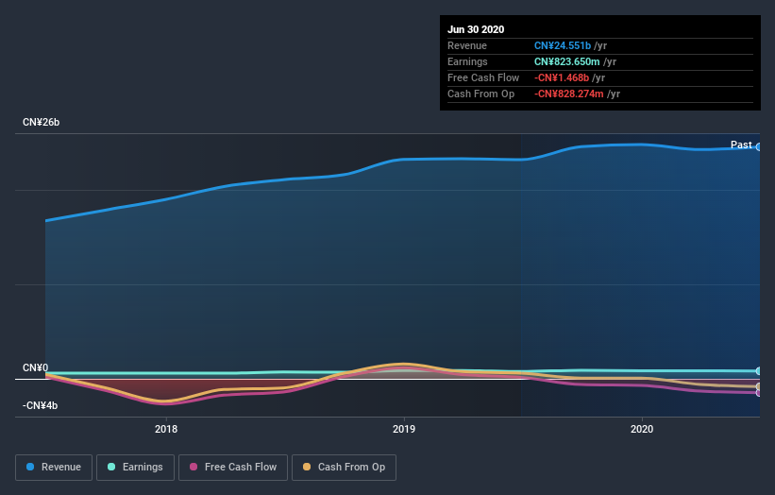Toggle the Earnings series legend button

coord(135,468)
